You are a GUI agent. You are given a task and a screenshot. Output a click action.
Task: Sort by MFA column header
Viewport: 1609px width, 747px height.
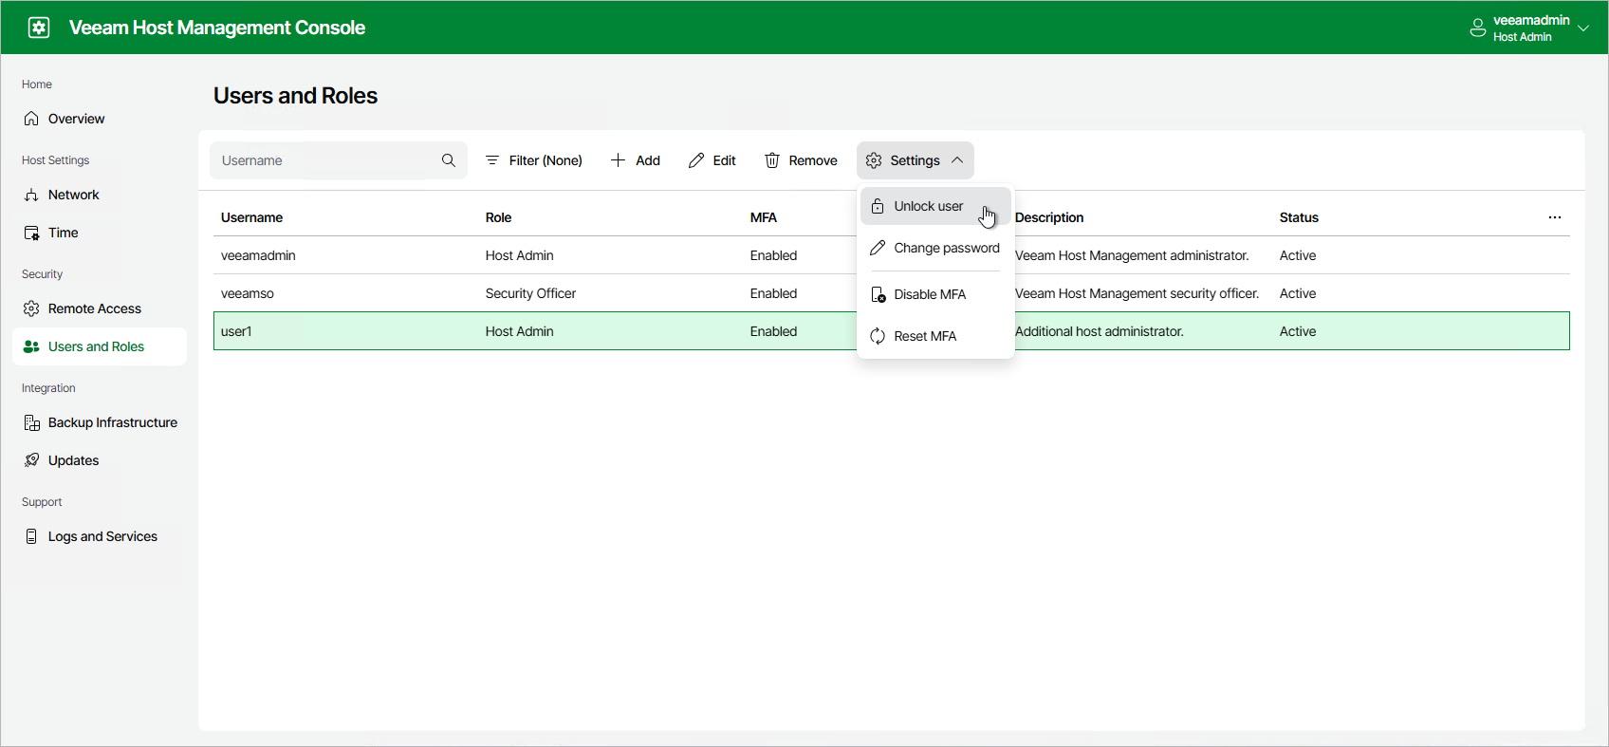(764, 217)
